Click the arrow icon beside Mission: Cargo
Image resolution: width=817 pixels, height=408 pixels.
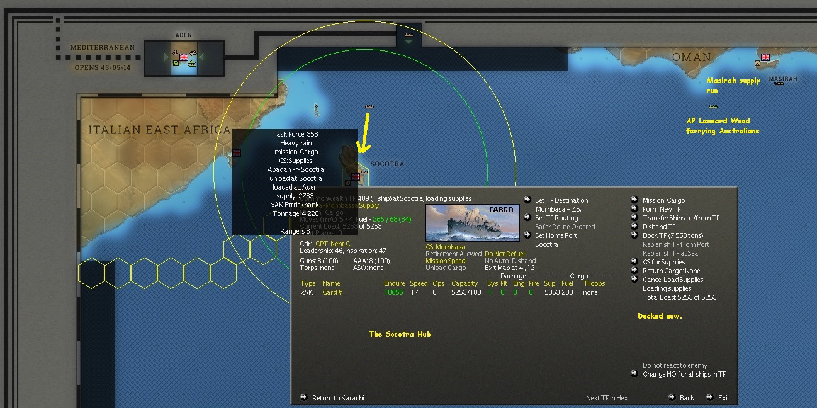coord(634,200)
